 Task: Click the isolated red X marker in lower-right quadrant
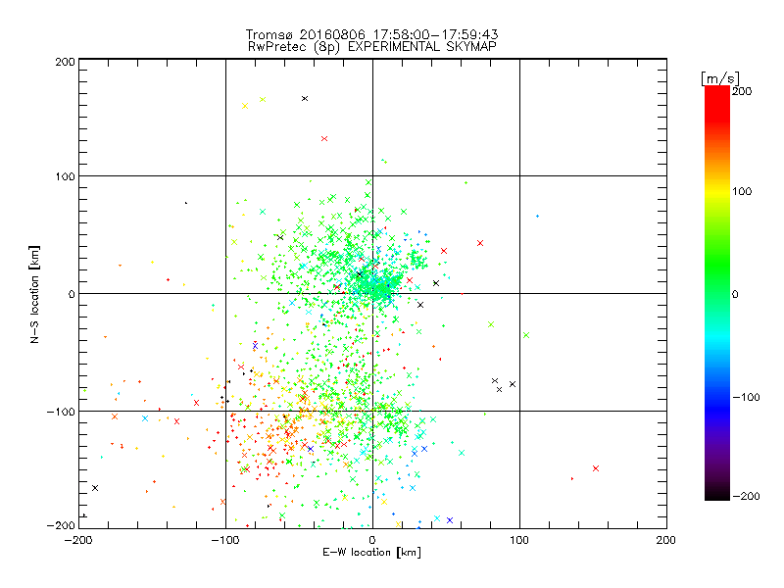click(596, 468)
